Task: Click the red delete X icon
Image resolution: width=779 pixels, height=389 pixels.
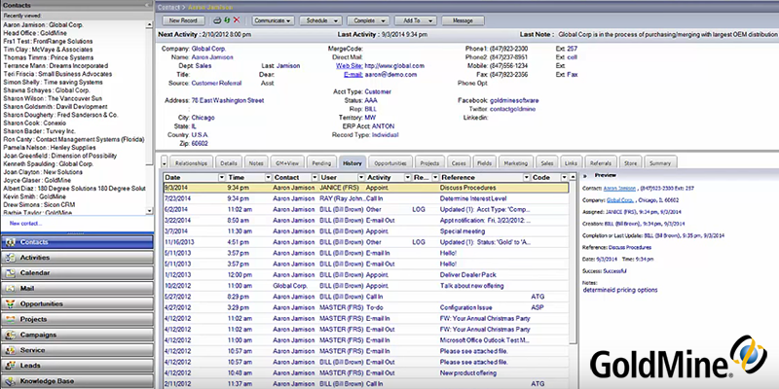Action: pos(237,19)
